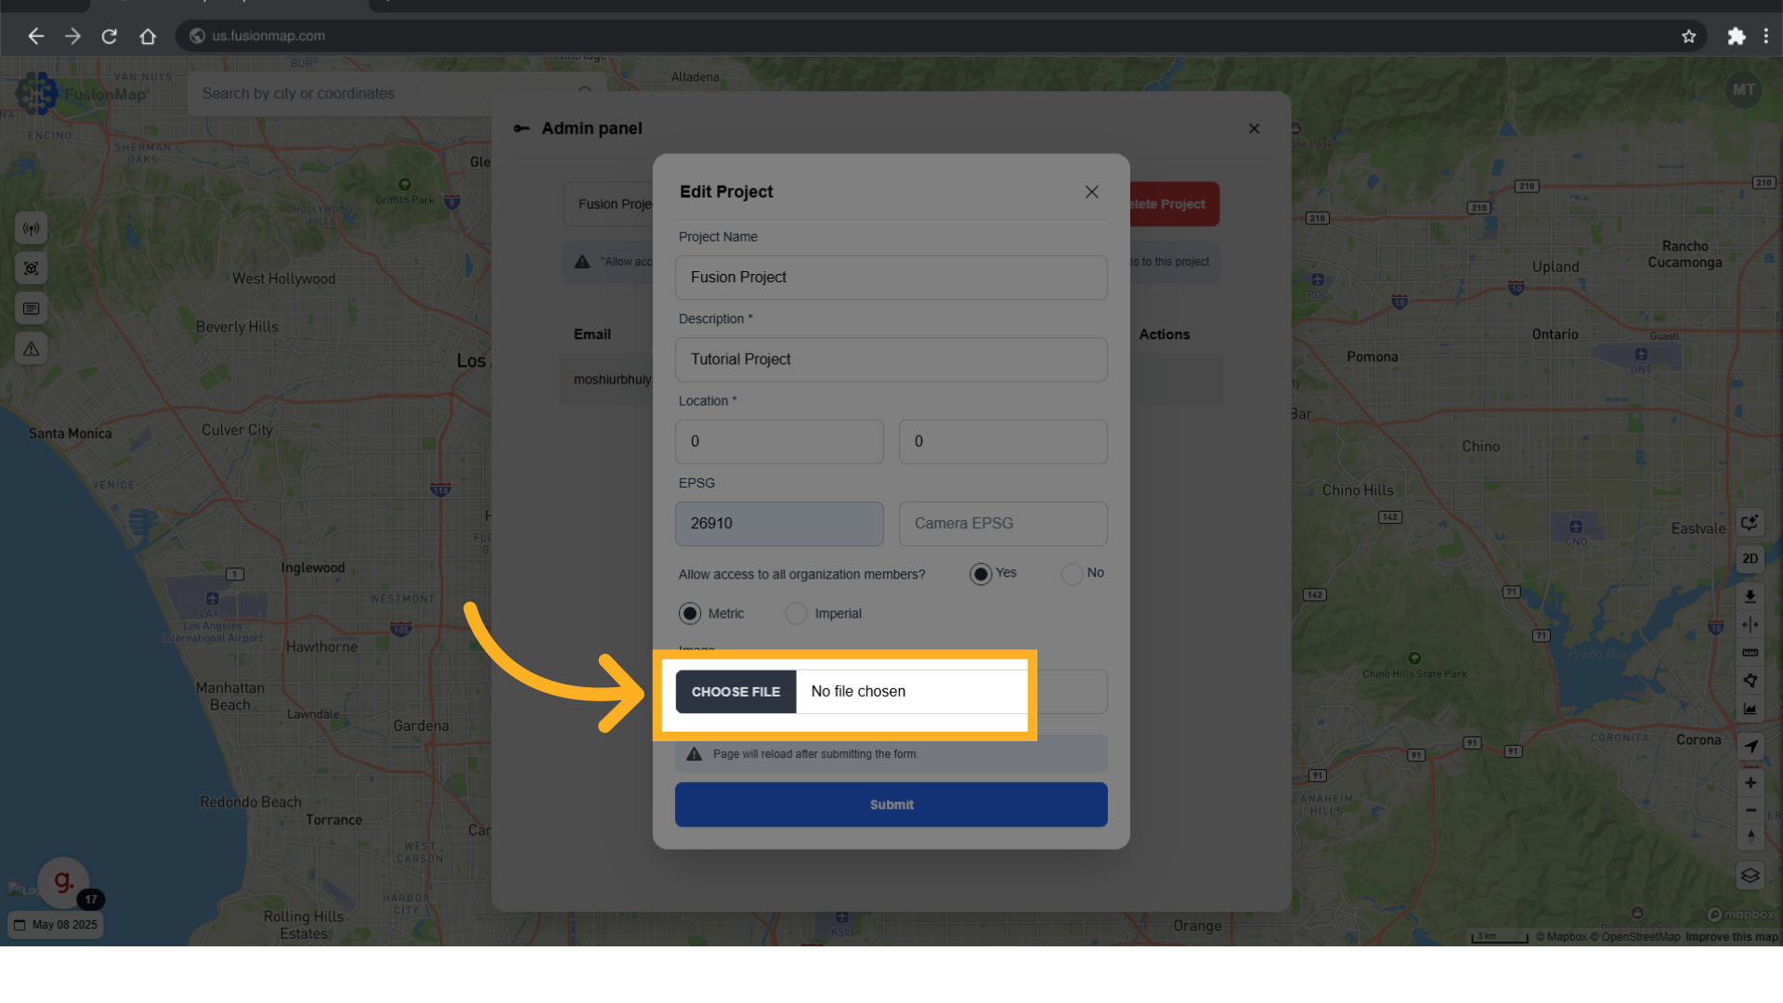
Task: Open the browser three-dot menu
Action: click(1766, 36)
